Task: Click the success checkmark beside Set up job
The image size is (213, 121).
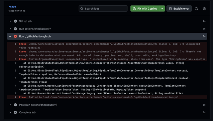Action: [15, 21]
